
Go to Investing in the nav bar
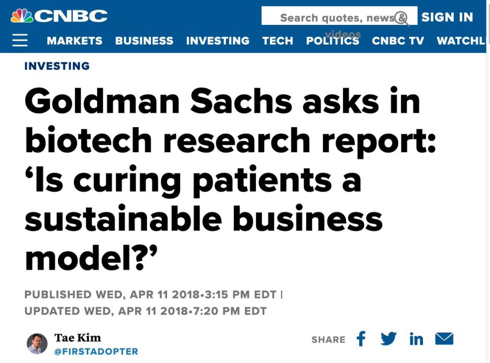click(x=218, y=41)
